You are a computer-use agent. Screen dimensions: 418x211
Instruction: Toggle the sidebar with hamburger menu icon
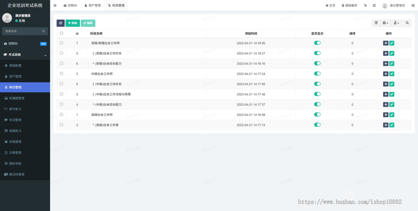(55, 6)
